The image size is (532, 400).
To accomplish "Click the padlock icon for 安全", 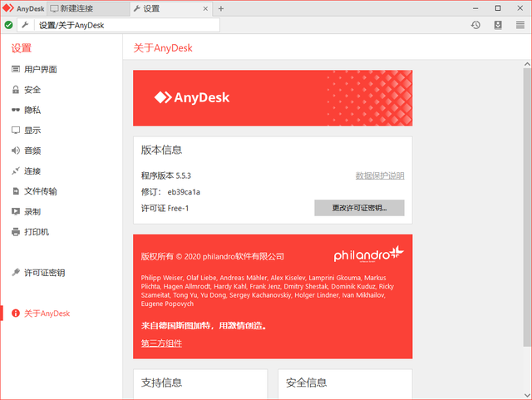I will tap(16, 90).
